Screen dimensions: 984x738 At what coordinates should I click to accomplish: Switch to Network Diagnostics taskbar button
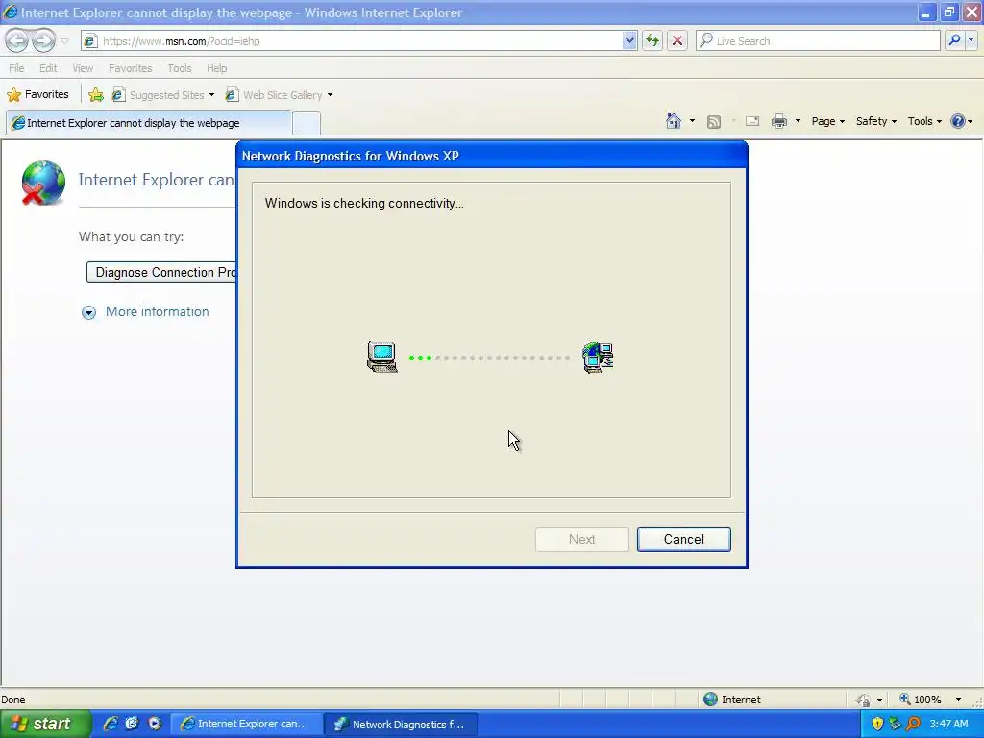pyautogui.click(x=402, y=725)
